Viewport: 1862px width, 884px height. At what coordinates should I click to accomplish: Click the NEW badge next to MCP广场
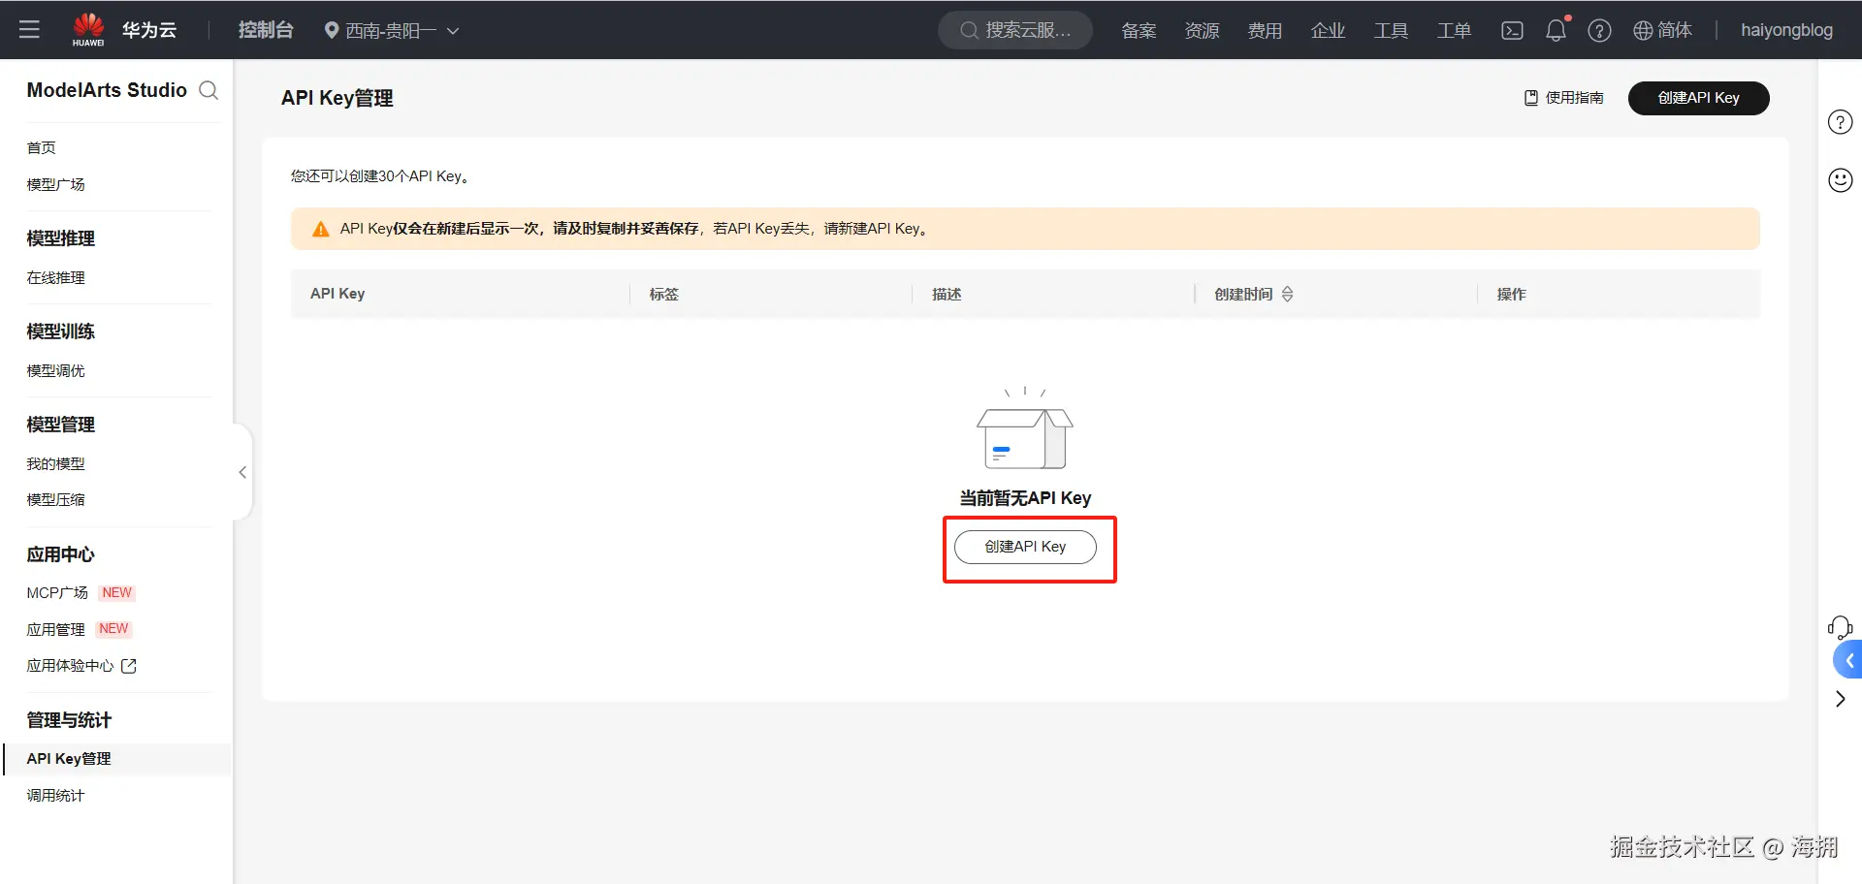click(116, 592)
